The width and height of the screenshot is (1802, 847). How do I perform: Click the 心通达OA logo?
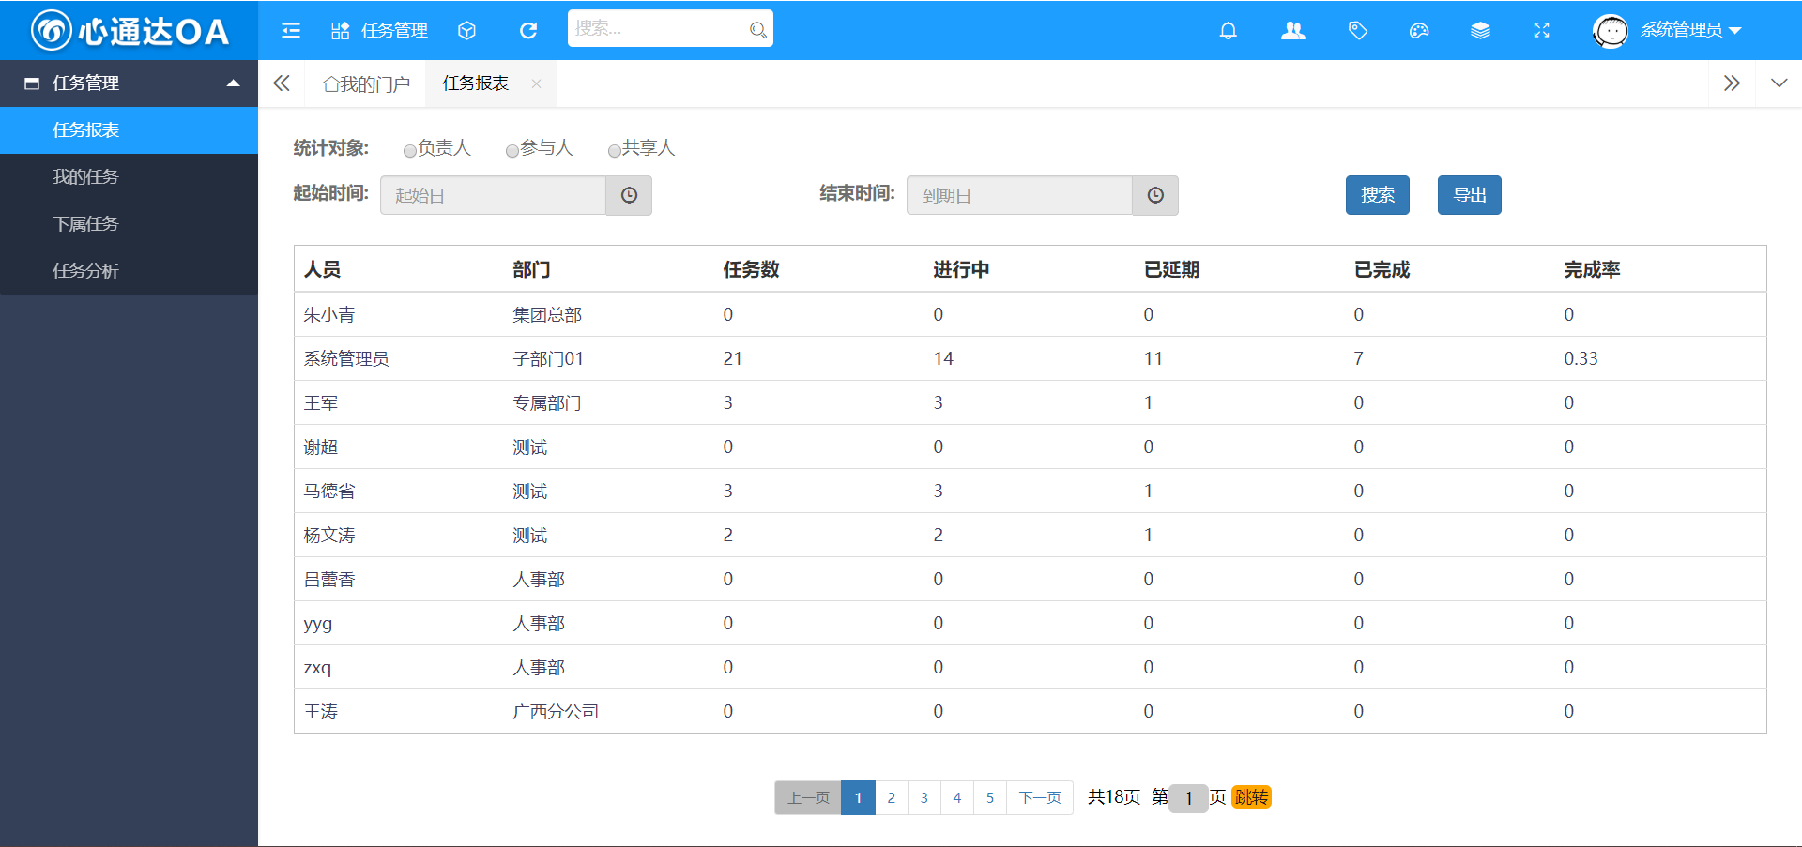pos(130,31)
